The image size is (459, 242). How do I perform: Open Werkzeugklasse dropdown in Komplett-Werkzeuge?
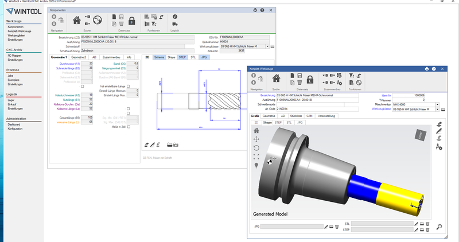pyautogui.click(x=437, y=110)
